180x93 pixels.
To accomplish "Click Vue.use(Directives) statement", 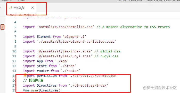I will coord(42,90).
